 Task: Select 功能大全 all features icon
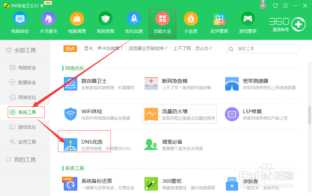pos(162,19)
